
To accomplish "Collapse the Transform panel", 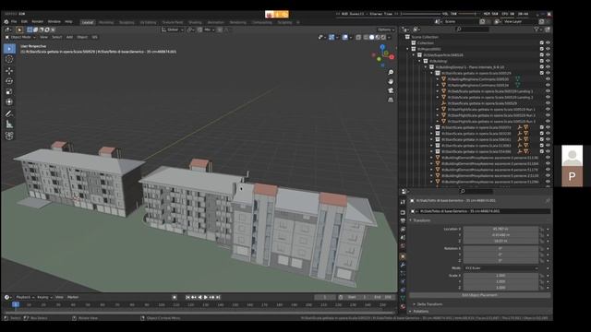I will click(421, 220).
